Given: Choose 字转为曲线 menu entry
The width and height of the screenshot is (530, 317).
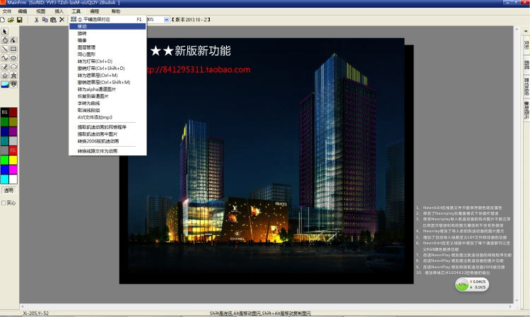Looking at the screenshot, I should click(x=107, y=103).
